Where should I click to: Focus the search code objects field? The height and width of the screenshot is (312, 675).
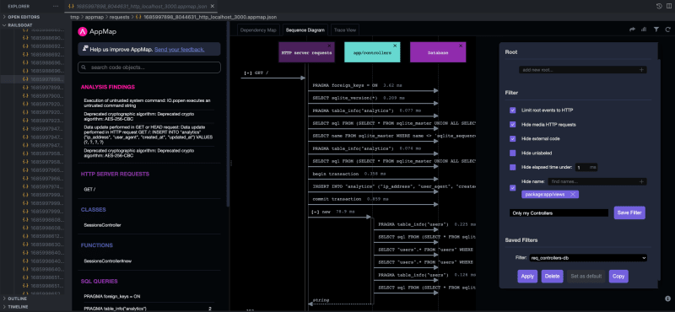tap(149, 67)
